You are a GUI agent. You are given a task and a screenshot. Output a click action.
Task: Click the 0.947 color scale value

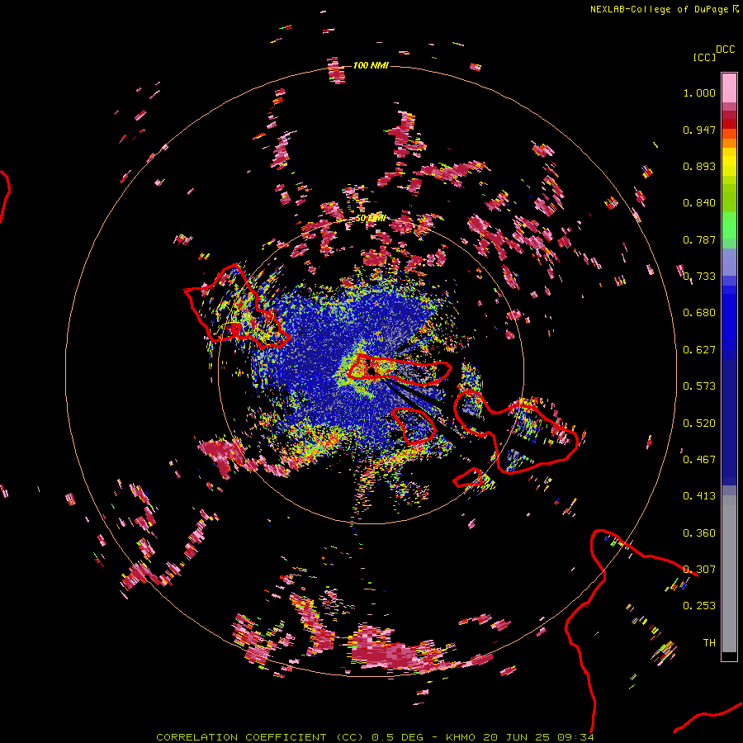[x=699, y=130]
